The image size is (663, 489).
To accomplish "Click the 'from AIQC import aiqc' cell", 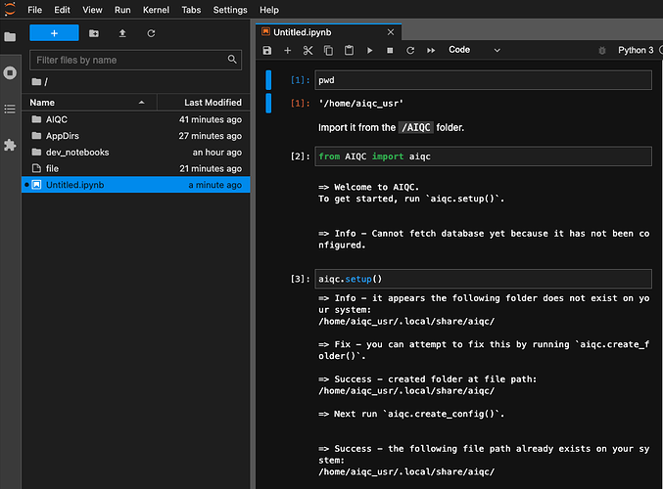I will click(x=484, y=156).
